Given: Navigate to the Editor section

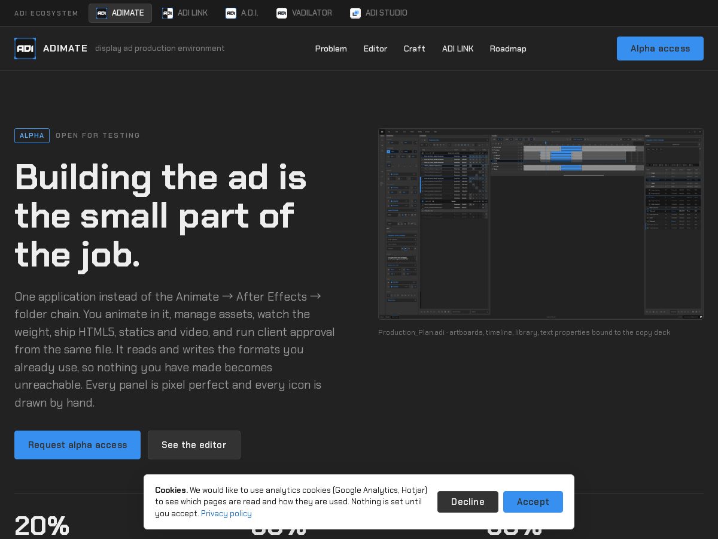Looking at the screenshot, I should 375,49.
